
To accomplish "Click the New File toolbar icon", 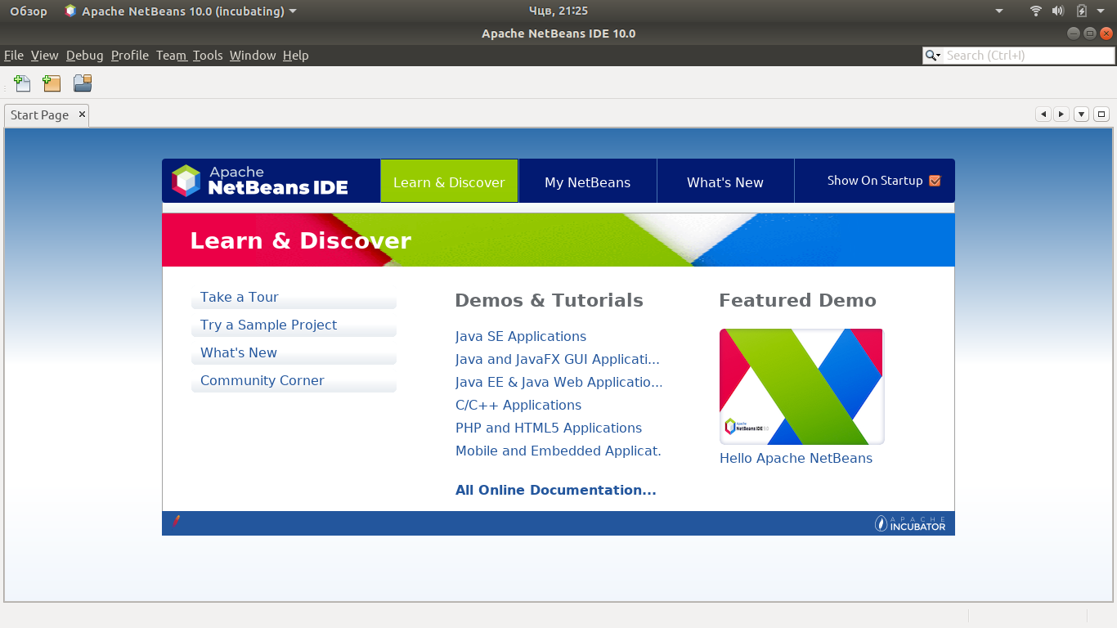I will (22, 83).
